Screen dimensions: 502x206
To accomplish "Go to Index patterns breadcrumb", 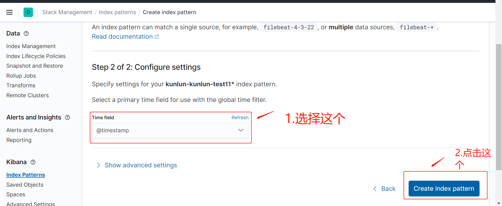I will (x=117, y=12).
